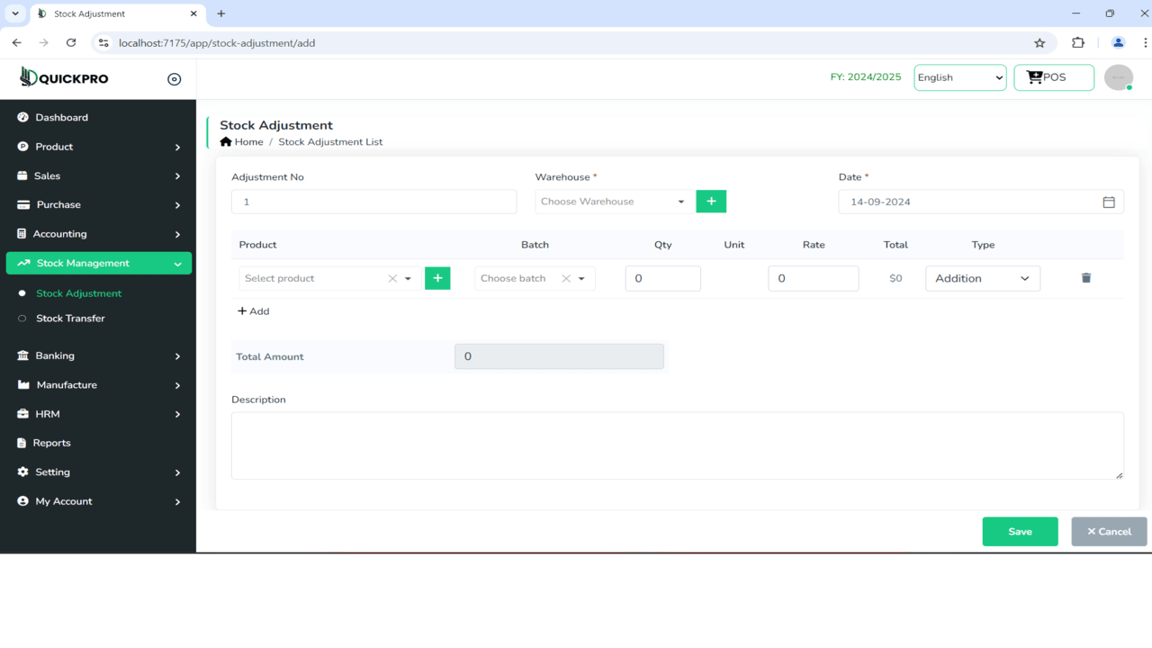Clear selected product with the X icon

pyautogui.click(x=391, y=278)
